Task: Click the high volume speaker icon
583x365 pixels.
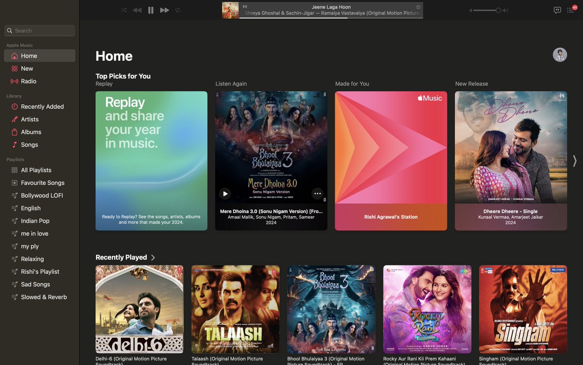Action: (506, 10)
